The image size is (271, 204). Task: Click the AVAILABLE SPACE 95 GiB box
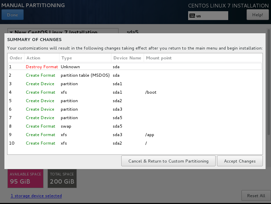pos(25,179)
